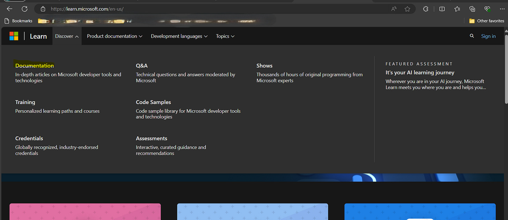Click "Thousands of hours of original programming" text
This screenshot has height=220, width=508.
[x=309, y=77]
